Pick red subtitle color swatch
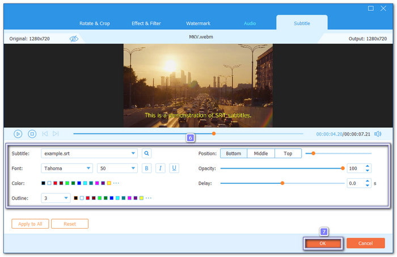The image size is (397, 257). click(55, 183)
